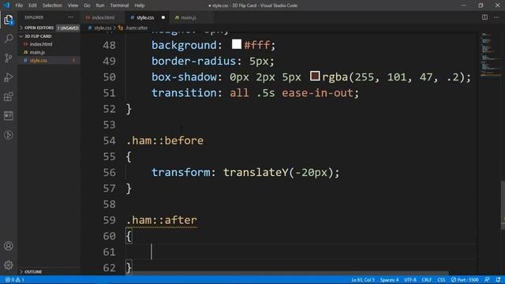505x284 pixels.
Task: Open the sixth activity bar panel icon
Action: [x=9, y=116]
